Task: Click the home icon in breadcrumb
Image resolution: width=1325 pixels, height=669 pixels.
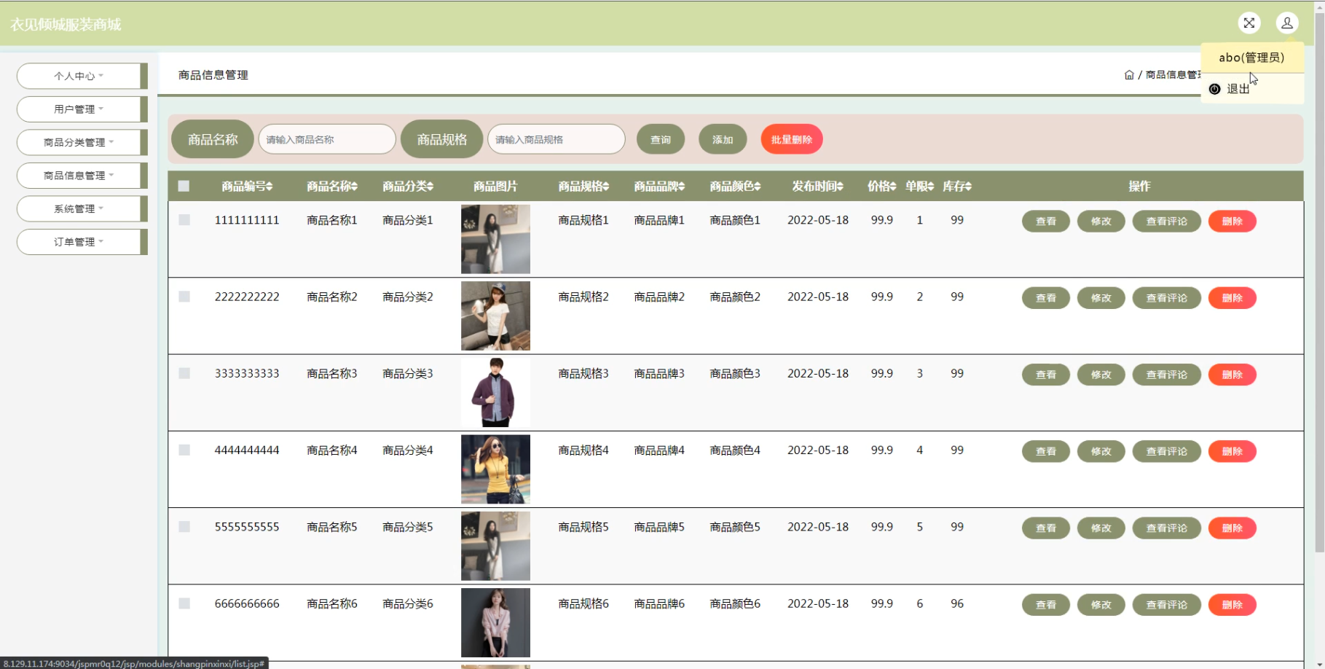Action: tap(1129, 75)
